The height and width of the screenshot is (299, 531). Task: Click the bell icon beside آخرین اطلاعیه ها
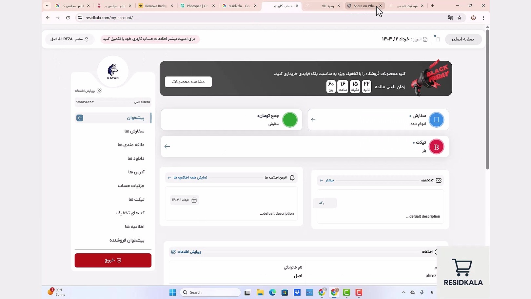tap(292, 178)
